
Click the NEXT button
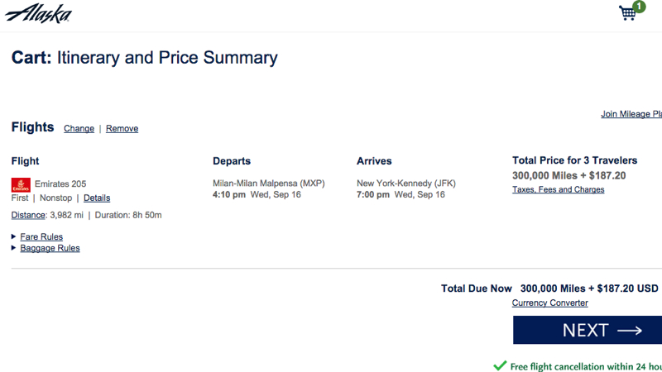tap(588, 330)
